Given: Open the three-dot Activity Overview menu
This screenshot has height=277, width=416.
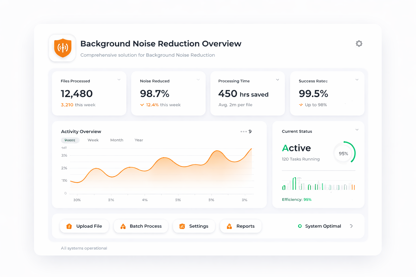Looking at the screenshot, I should (x=243, y=132).
